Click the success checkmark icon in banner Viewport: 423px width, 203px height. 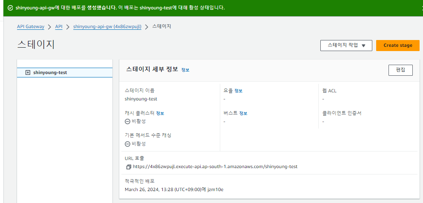(x=10, y=8)
